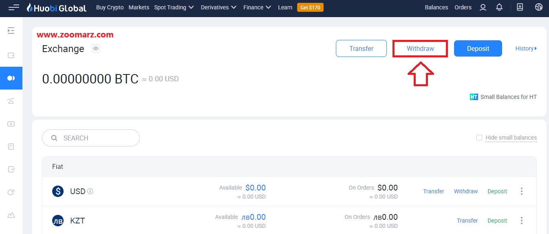Expand the Finance dropdown

[258, 7]
